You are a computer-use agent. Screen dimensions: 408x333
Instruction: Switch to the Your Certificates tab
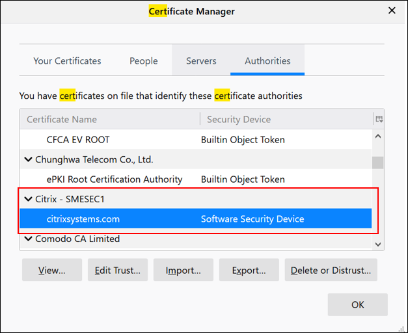pyautogui.click(x=67, y=60)
